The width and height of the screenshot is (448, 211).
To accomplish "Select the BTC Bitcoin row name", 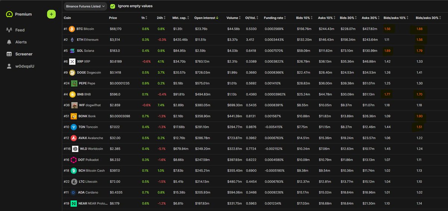I will point(85,29).
